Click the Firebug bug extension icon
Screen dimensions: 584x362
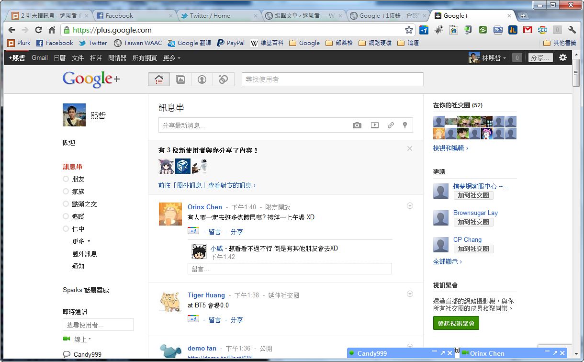tap(438, 30)
